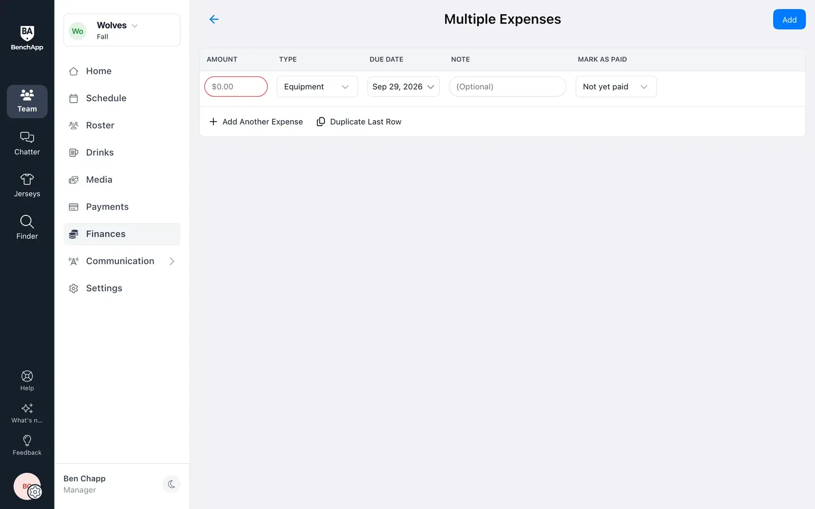Click the Multiple Expenses heading
Viewport: 815px width, 509px height.
click(502, 19)
